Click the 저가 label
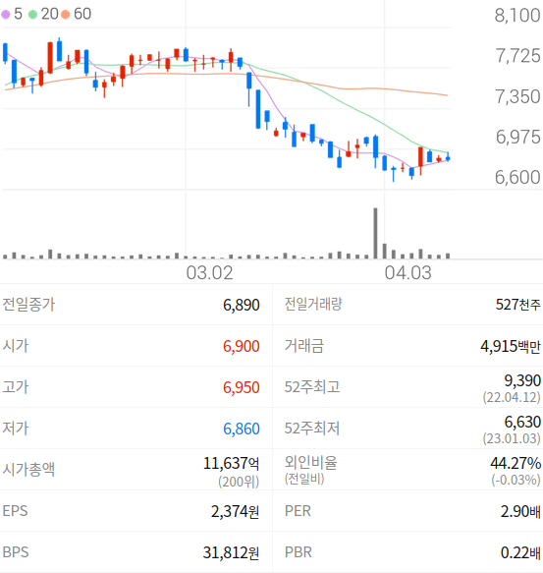Image resolution: width=543 pixels, height=573 pixels. tap(16, 428)
